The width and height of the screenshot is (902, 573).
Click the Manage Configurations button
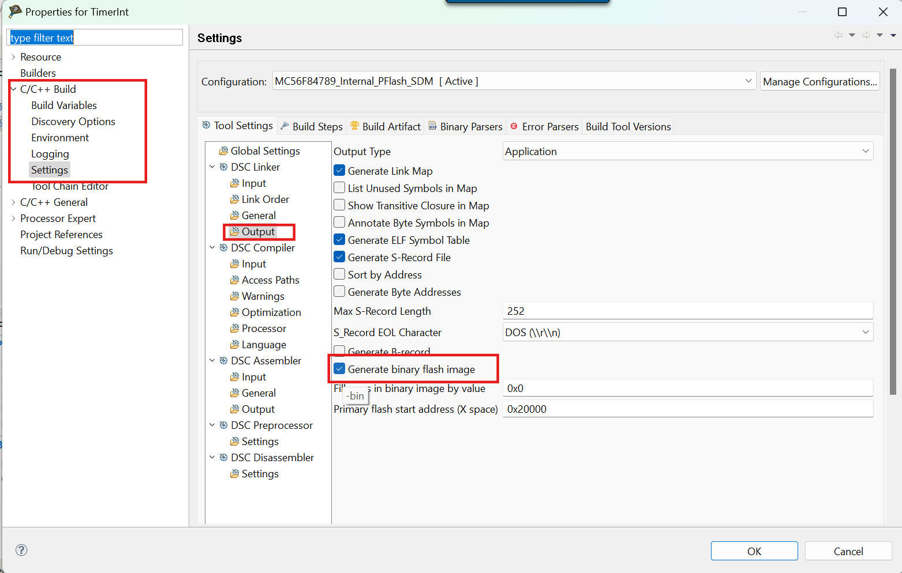pyautogui.click(x=819, y=81)
